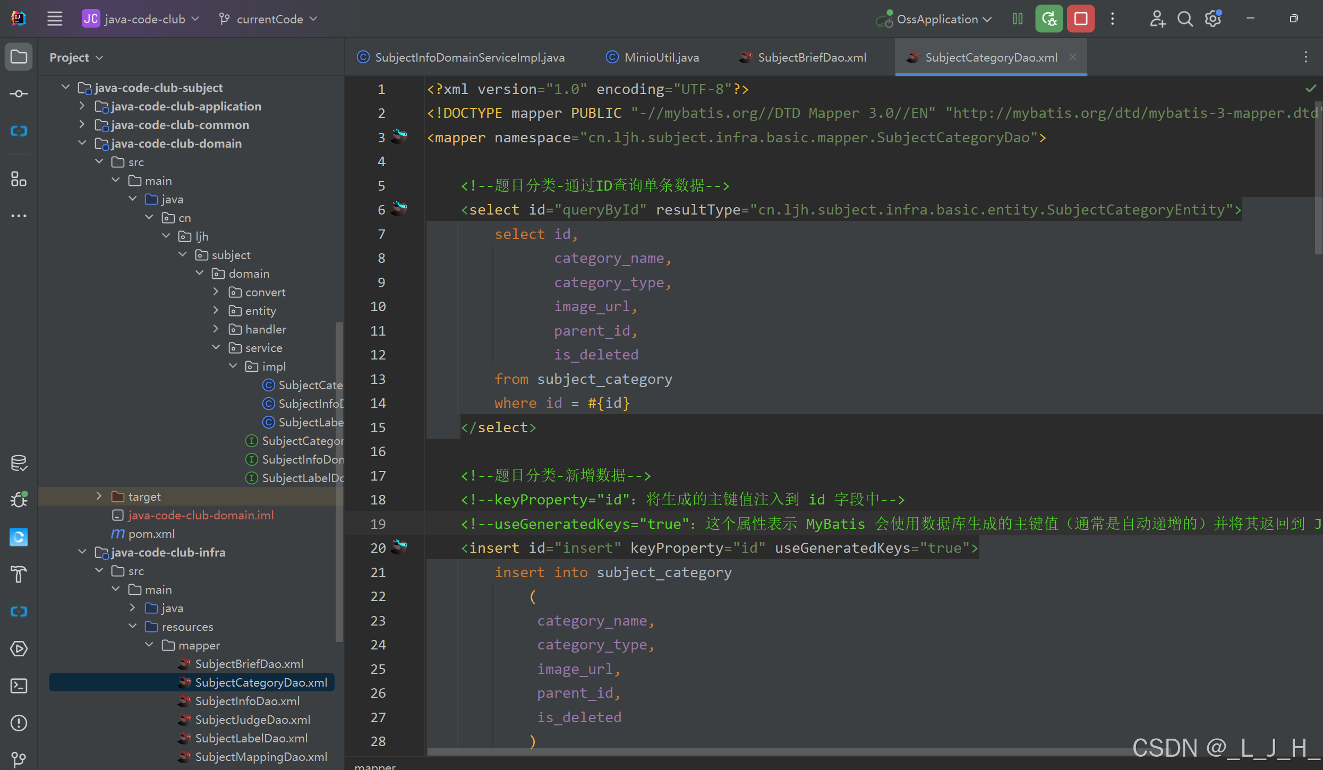The image size is (1323, 770).
Task: Open the Debug tool window icon
Action: tap(19, 500)
